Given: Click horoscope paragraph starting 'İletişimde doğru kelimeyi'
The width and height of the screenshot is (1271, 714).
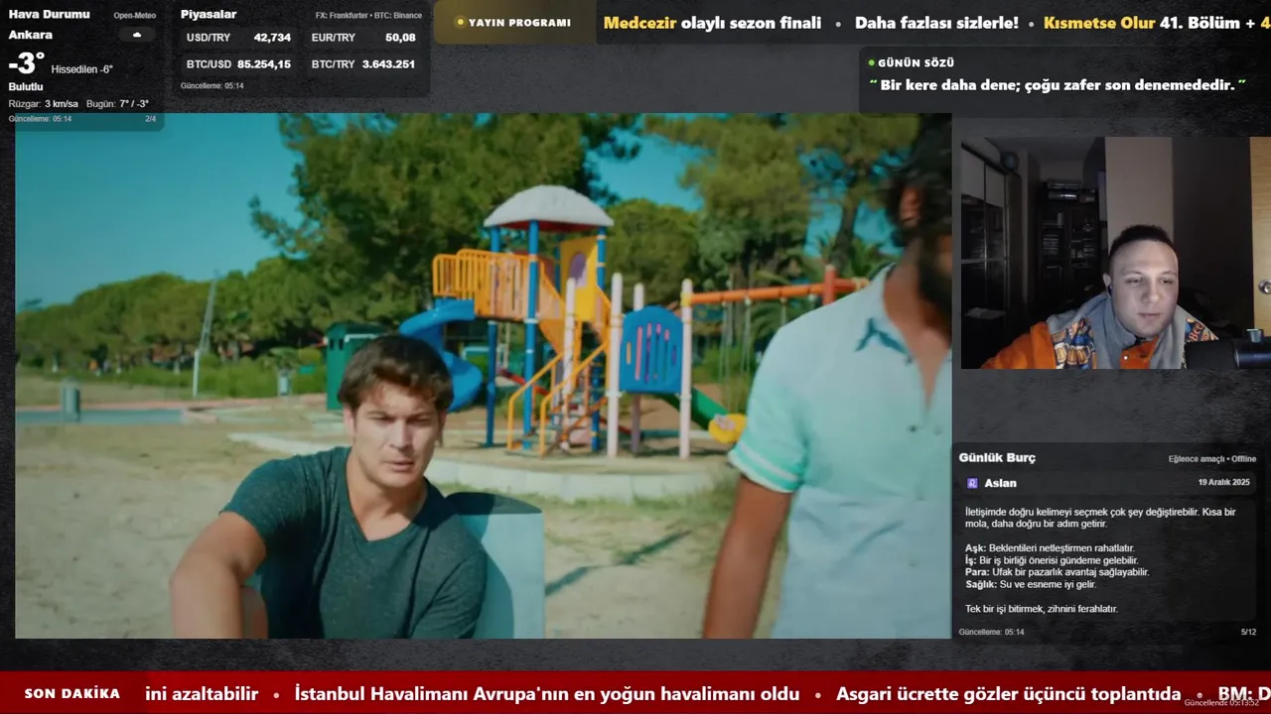Looking at the screenshot, I should point(1100,518).
